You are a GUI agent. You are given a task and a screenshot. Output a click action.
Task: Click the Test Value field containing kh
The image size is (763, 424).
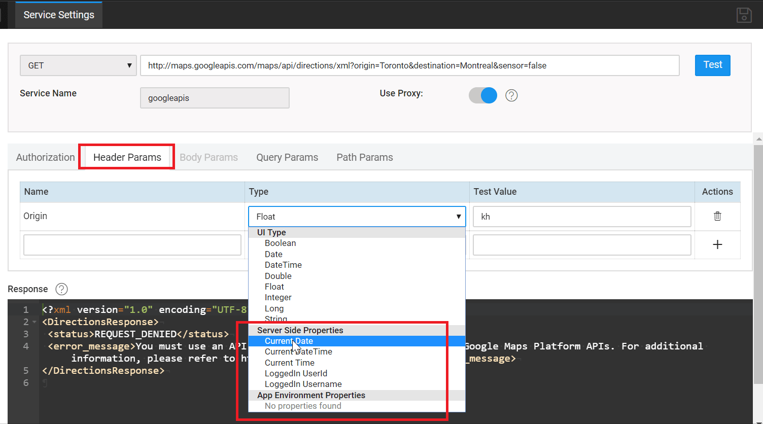(x=581, y=217)
